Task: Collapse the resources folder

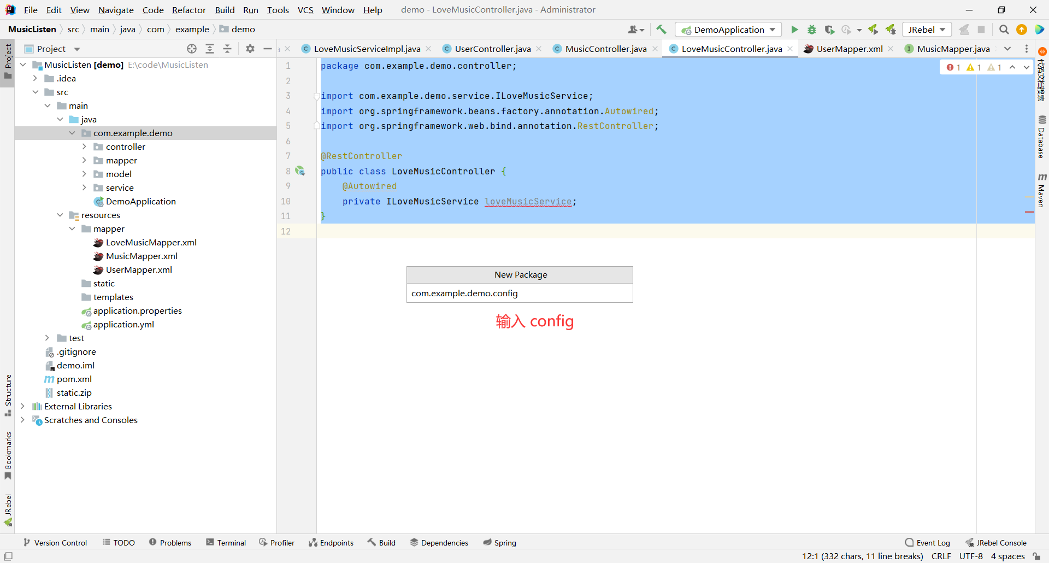Action: (x=60, y=215)
